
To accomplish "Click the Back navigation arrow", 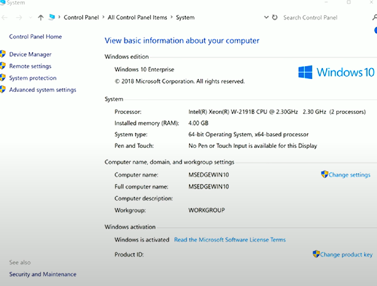I will (4, 18).
